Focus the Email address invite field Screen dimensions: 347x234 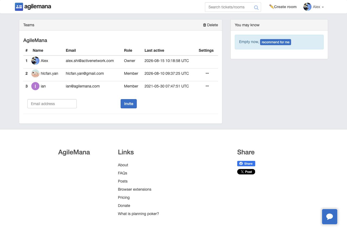(x=52, y=104)
